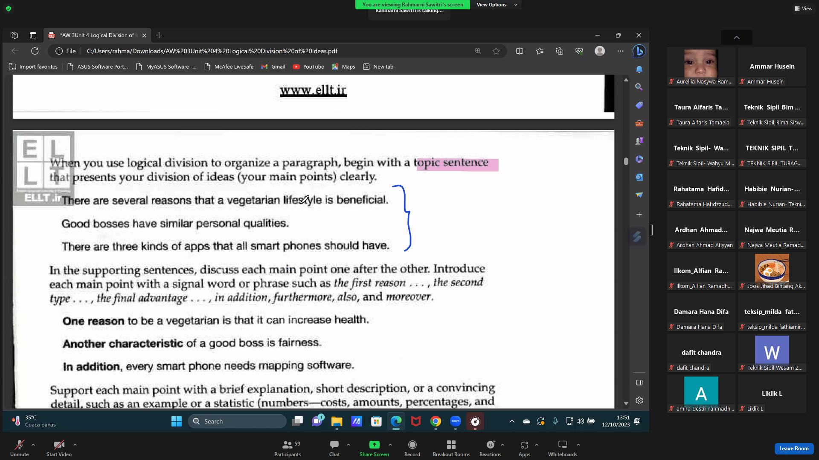Open Edge profile avatar

click(600, 51)
